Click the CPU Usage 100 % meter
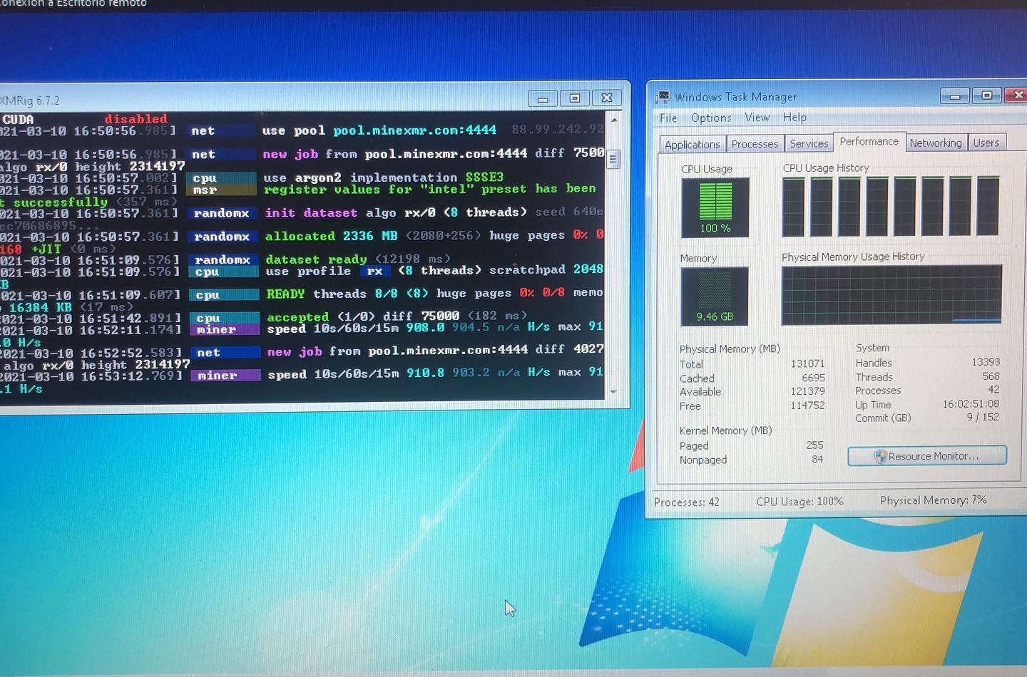The width and height of the screenshot is (1027, 677). click(715, 207)
